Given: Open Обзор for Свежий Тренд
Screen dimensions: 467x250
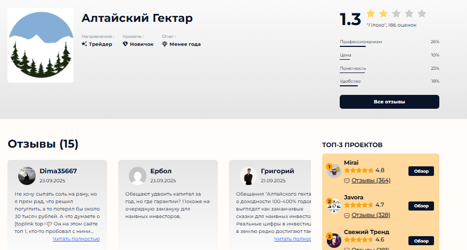Looking at the screenshot, I should point(421,241).
